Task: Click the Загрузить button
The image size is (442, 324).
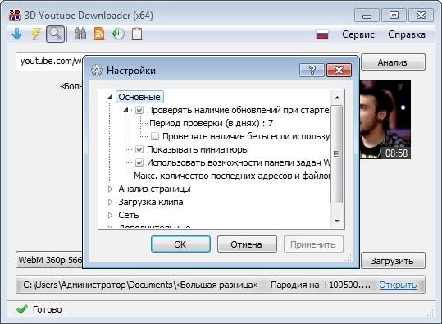Action: (x=393, y=261)
